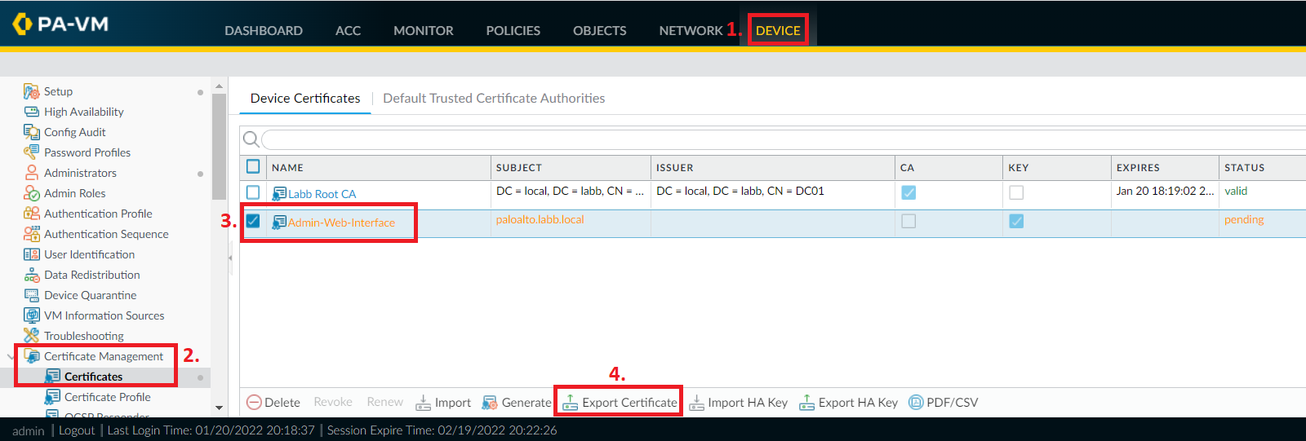Check the Labb Root CA row checkbox
Screen dimensions: 1306x441
tap(253, 192)
